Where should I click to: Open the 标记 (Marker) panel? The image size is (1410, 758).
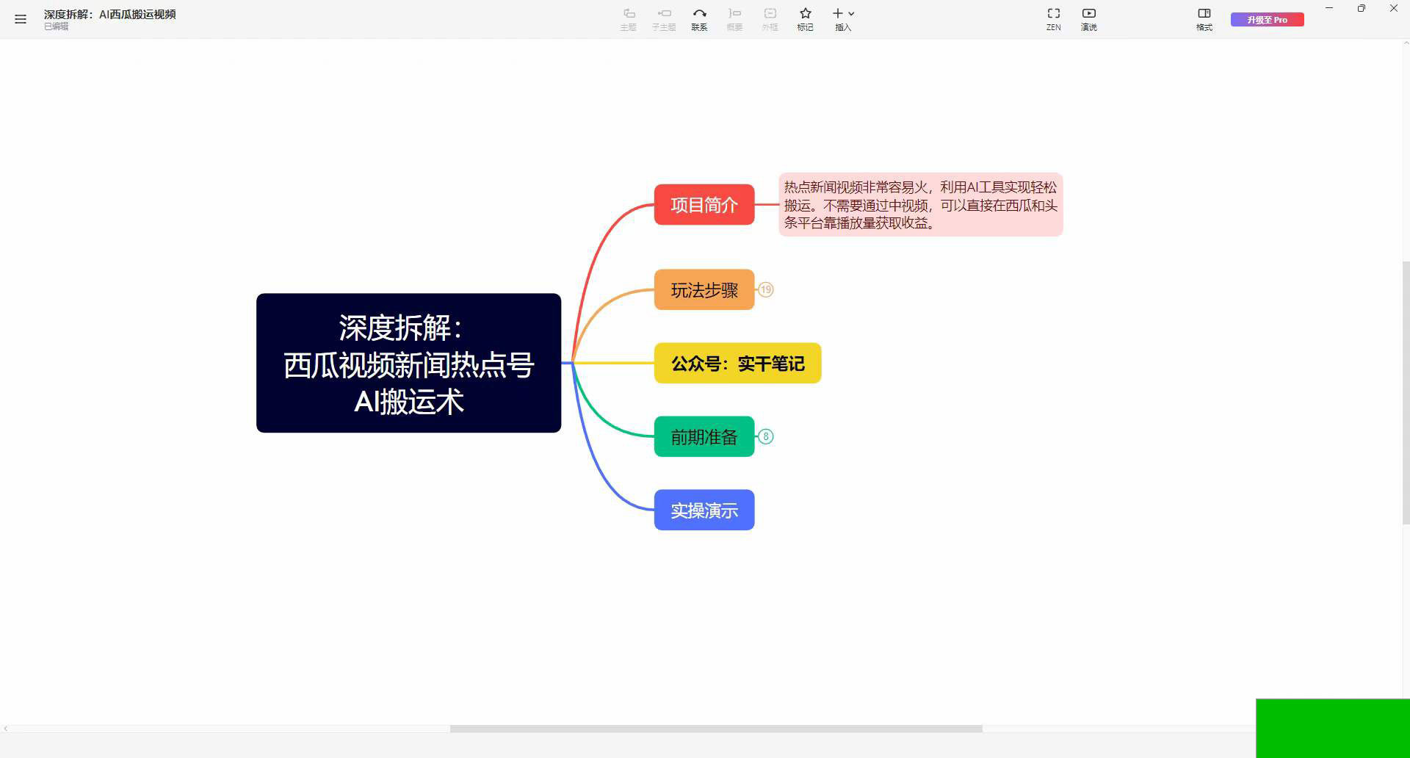tap(805, 18)
